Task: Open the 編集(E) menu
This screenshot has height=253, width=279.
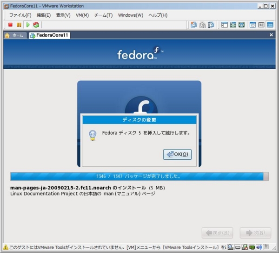Action: 44,15
